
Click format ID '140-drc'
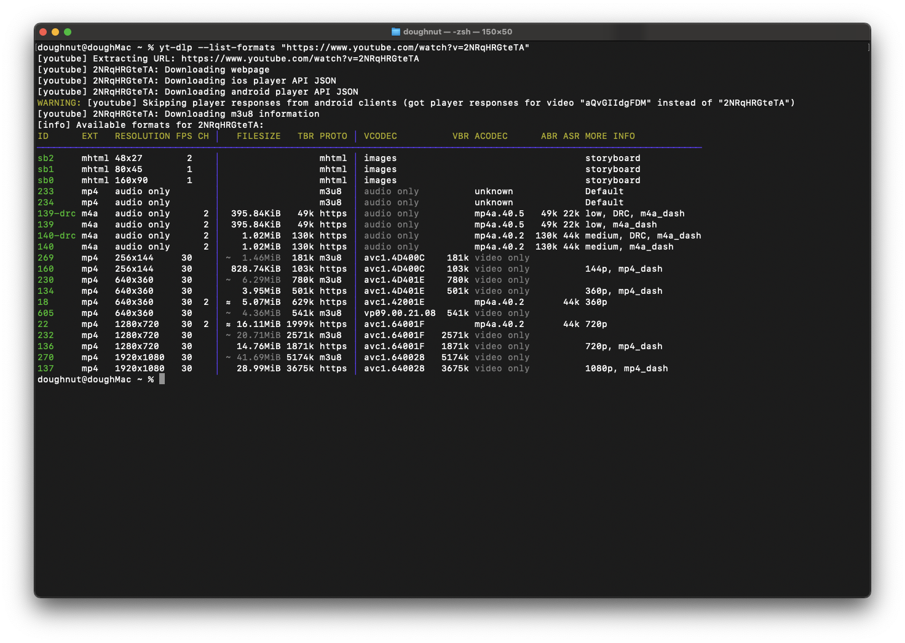point(57,235)
